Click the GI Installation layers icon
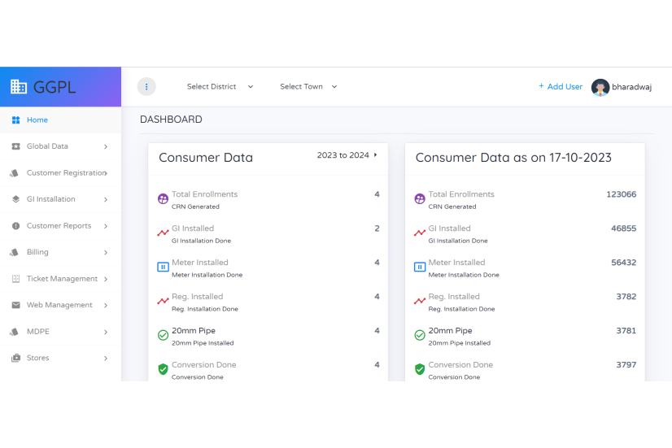The width and height of the screenshot is (672, 448). 15,199
